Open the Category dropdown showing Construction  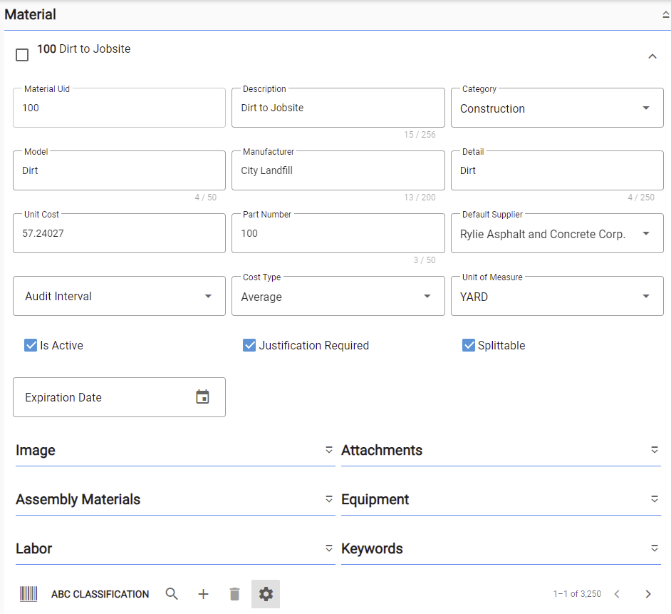point(557,108)
